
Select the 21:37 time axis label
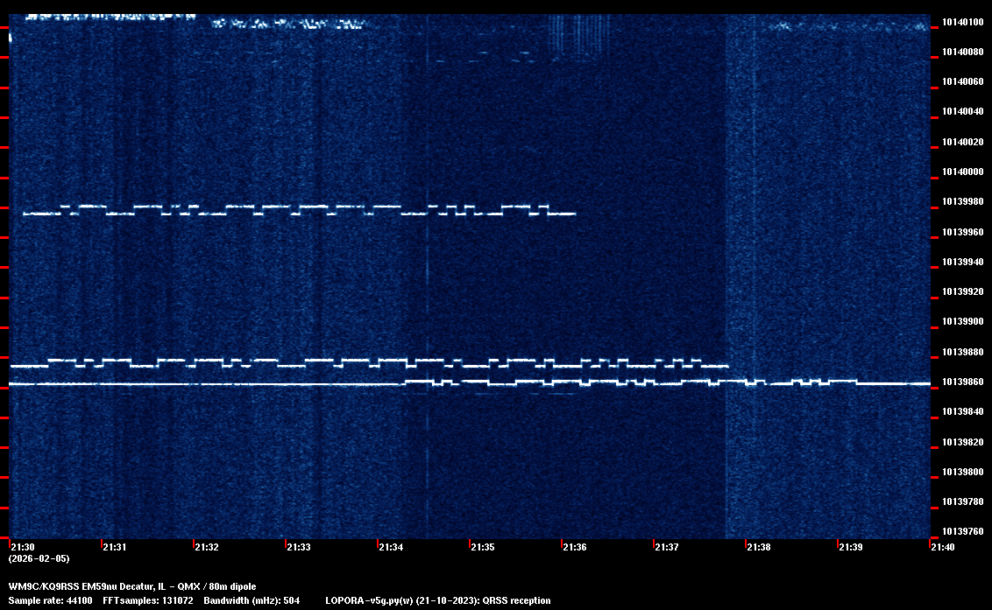667,547
